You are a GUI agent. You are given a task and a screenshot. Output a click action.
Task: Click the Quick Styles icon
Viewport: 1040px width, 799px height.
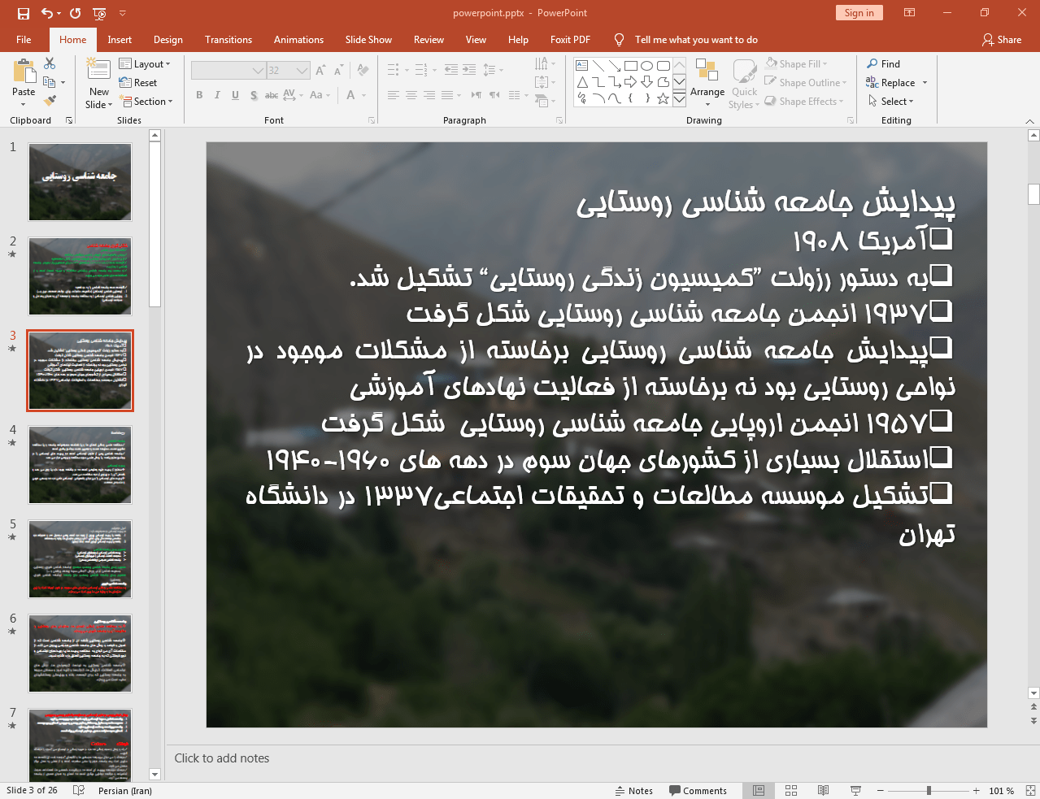coord(744,72)
